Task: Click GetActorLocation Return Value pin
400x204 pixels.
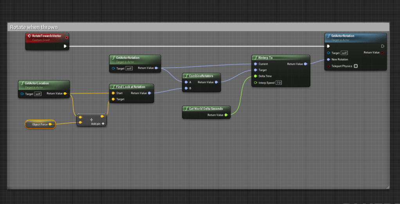Action: [x=65, y=94]
